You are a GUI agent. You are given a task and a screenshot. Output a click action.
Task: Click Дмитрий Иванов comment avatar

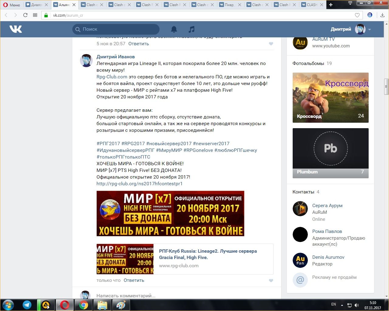[86, 61]
